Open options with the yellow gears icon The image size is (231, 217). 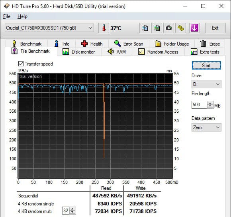tap(180, 28)
